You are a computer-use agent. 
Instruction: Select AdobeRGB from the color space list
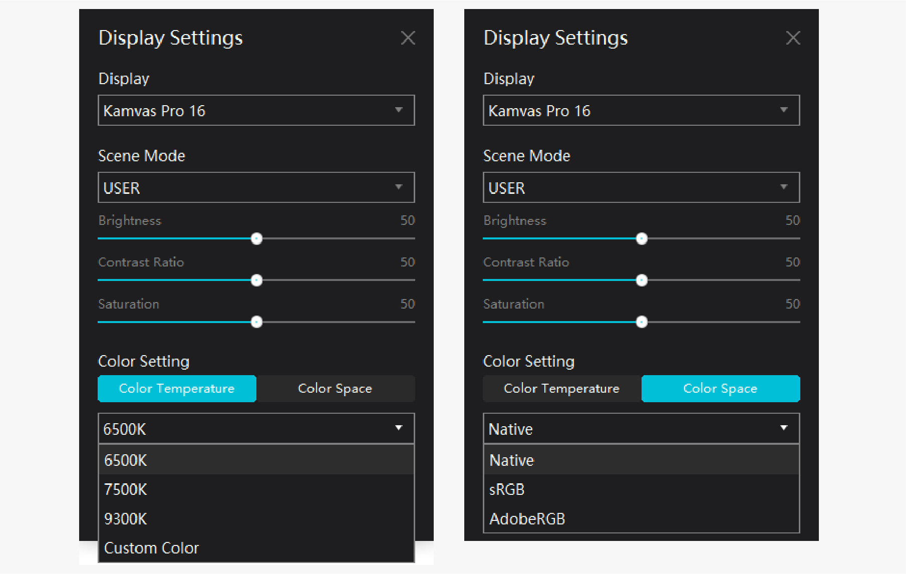641,519
